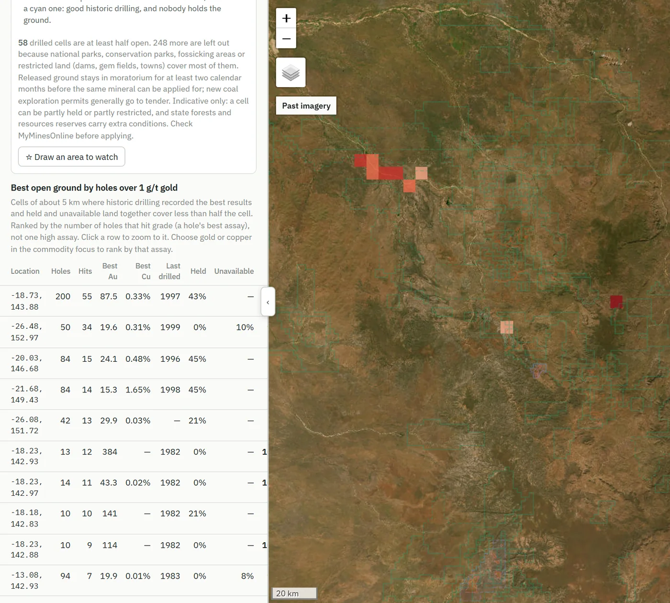Zoom out on the map
The height and width of the screenshot is (603, 670).
click(x=286, y=38)
